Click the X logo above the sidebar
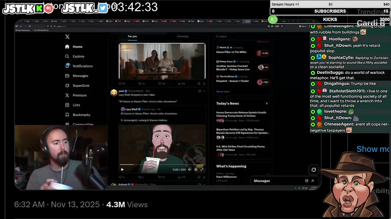The width and height of the screenshot is (391, 219). (x=67, y=37)
